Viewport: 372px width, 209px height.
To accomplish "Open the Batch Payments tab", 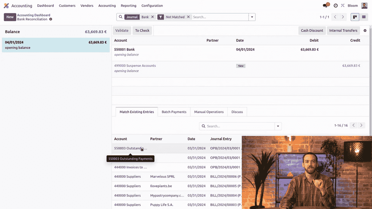I will tap(174, 112).
